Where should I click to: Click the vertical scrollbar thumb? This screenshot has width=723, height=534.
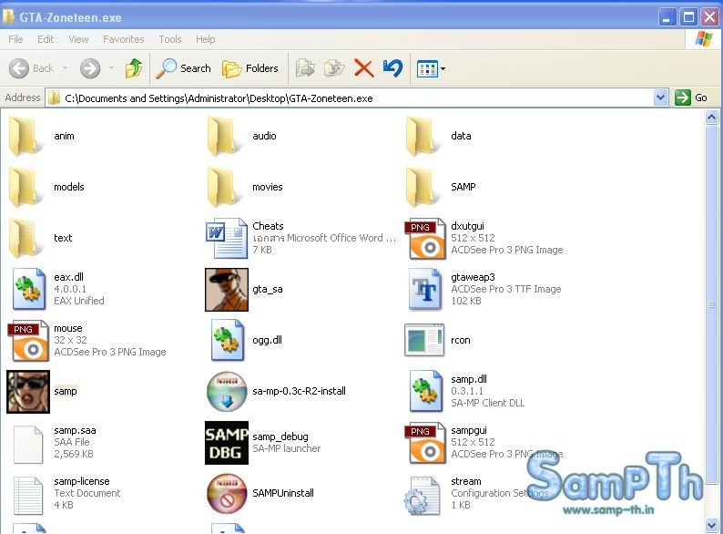click(711, 304)
